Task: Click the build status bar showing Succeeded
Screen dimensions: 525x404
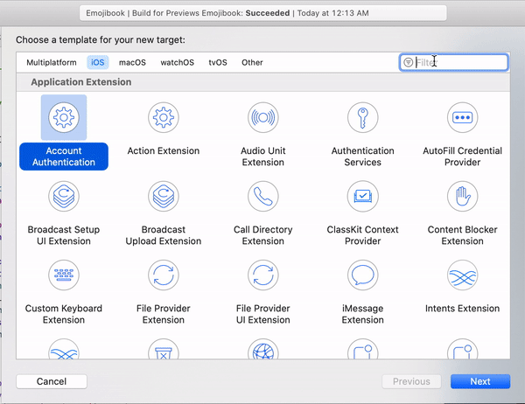Action: [263, 13]
